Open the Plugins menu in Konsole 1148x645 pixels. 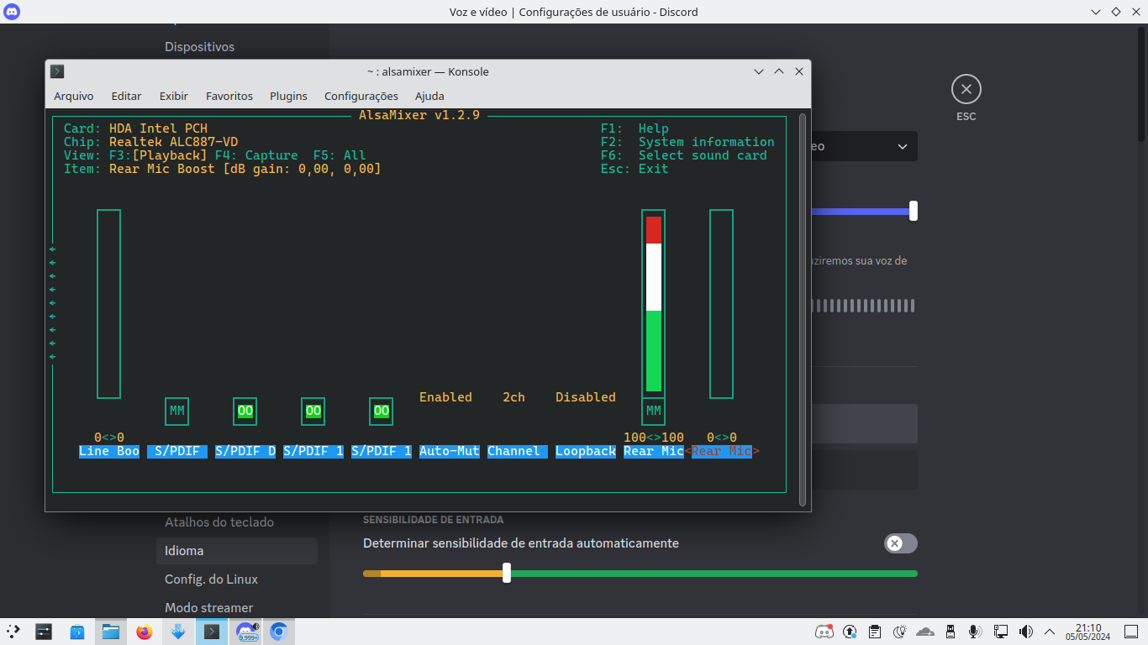(288, 96)
